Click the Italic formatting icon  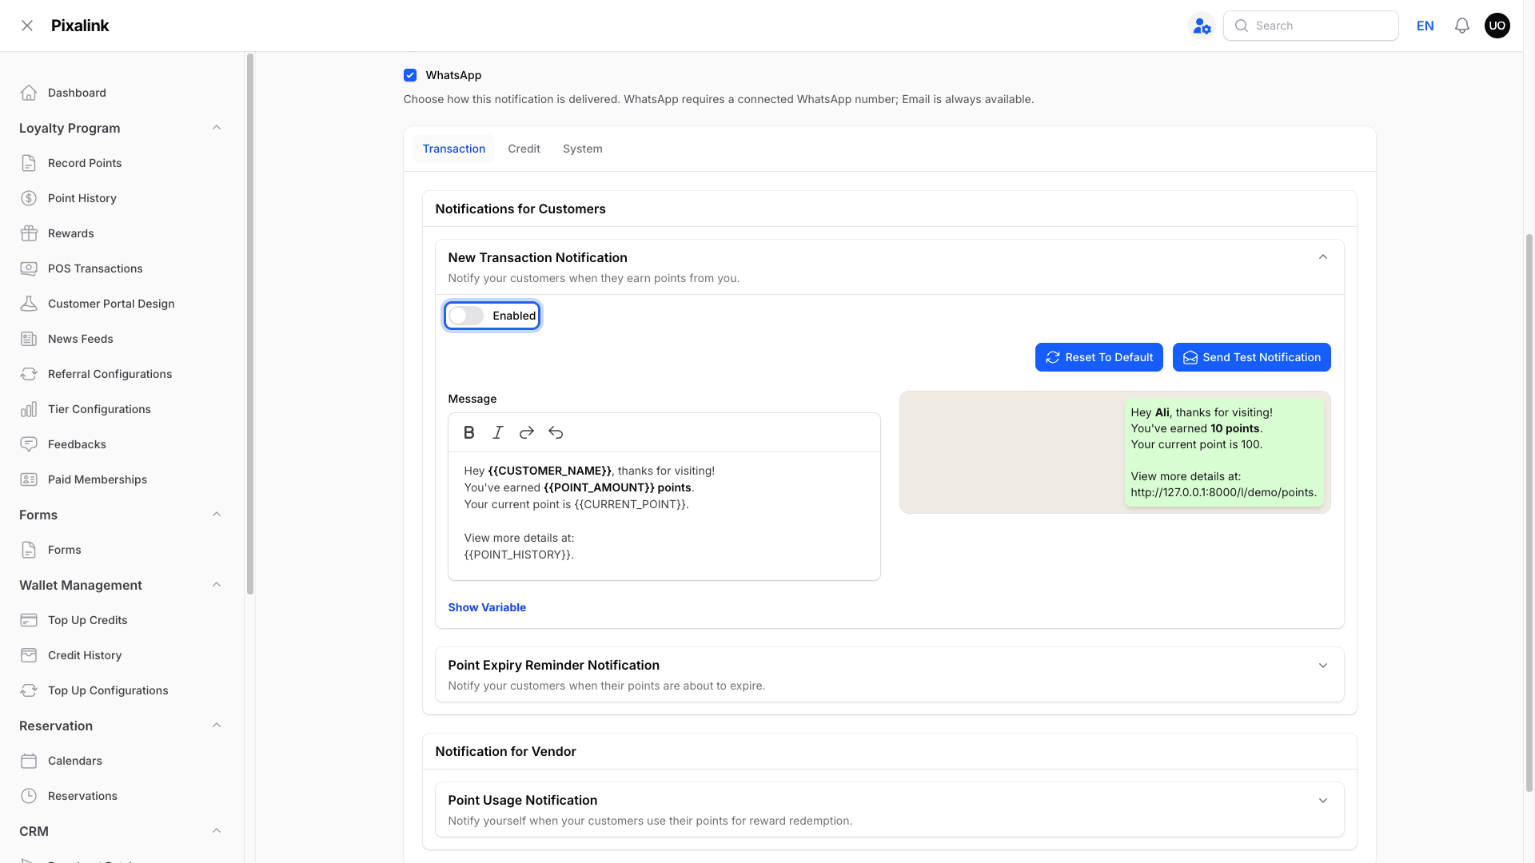[498, 432]
